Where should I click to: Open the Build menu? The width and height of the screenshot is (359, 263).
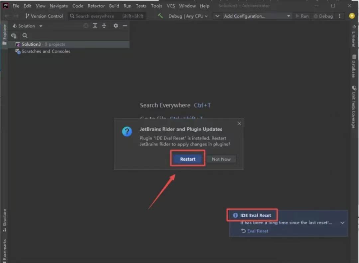[114, 6]
